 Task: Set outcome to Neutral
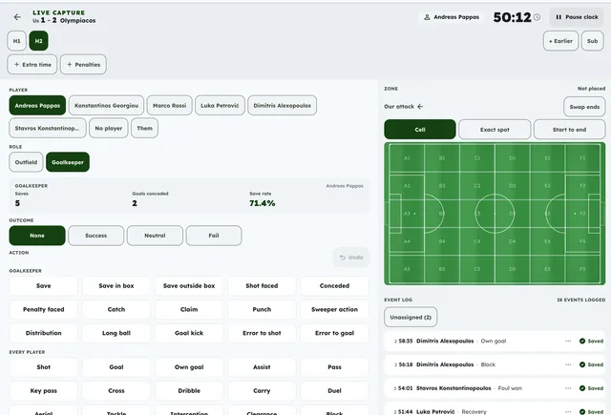[x=155, y=236]
